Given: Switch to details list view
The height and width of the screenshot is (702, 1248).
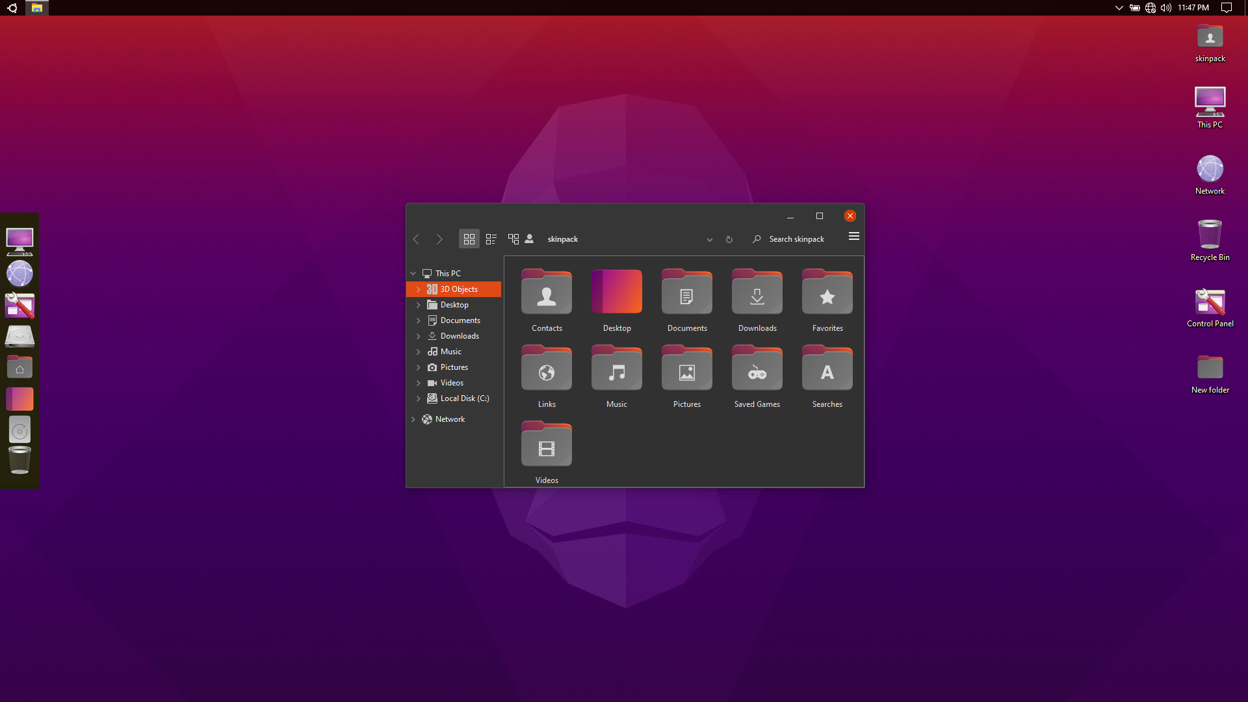Looking at the screenshot, I should pyautogui.click(x=491, y=239).
